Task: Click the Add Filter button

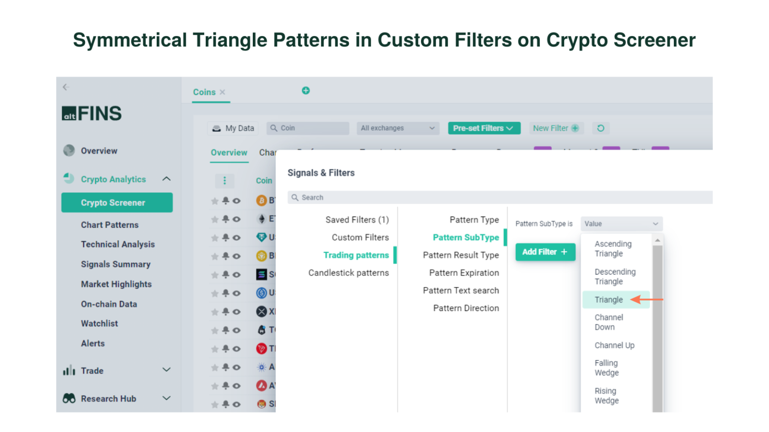Action: (x=545, y=252)
